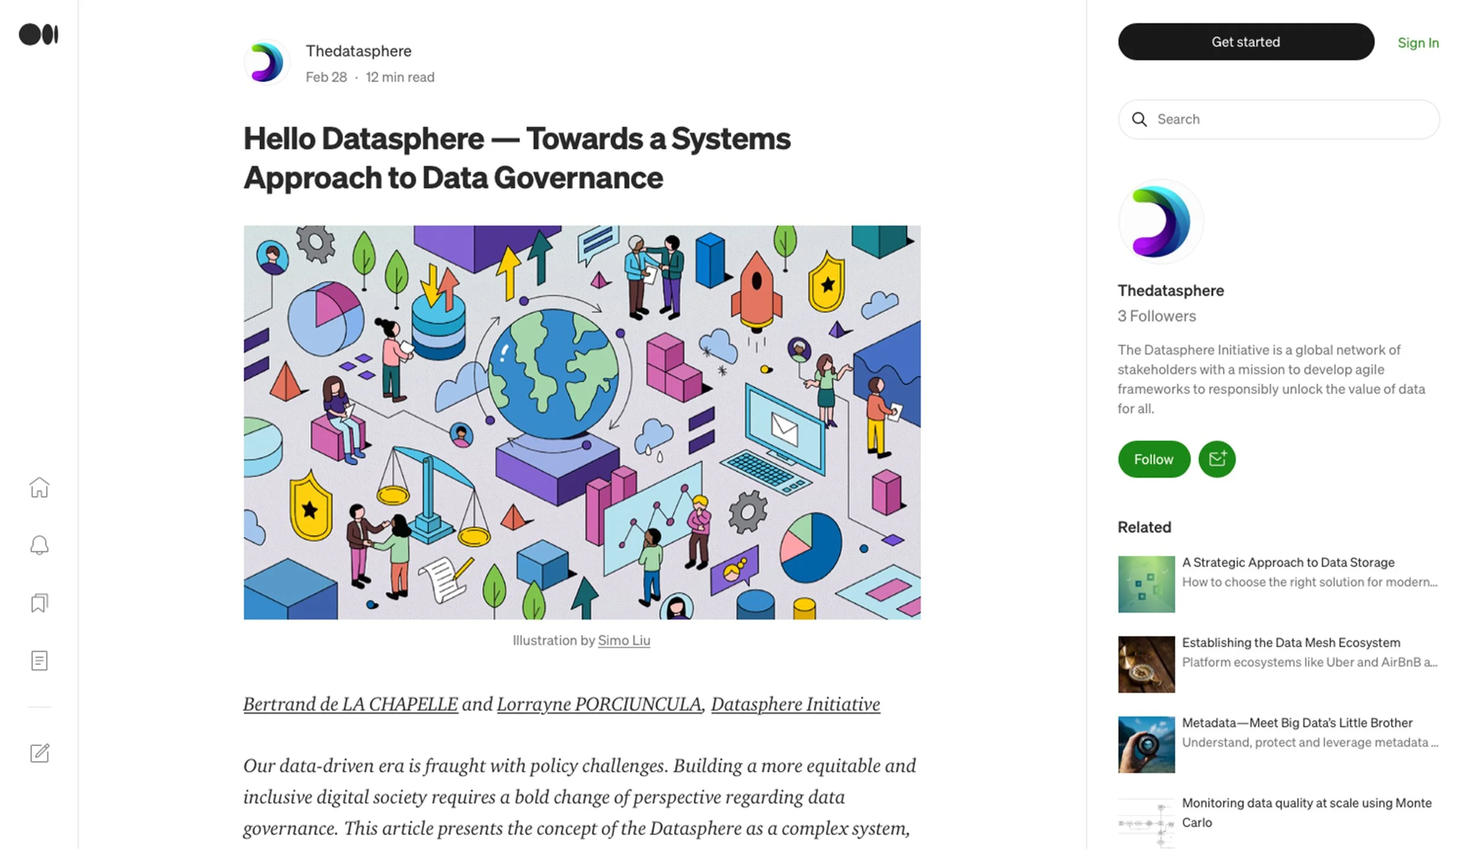The width and height of the screenshot is (1476, 861).
Task: Open the bookmarks Lists icon
Action: tap(40, 603)
